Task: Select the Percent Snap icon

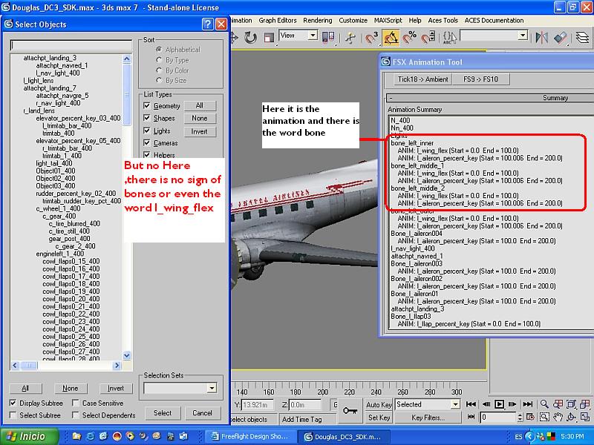Action: click(x=408, y=36)
